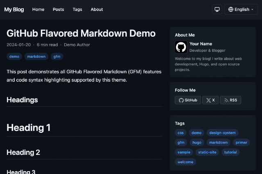Open the Posts nav item

(x=59, y=9)
